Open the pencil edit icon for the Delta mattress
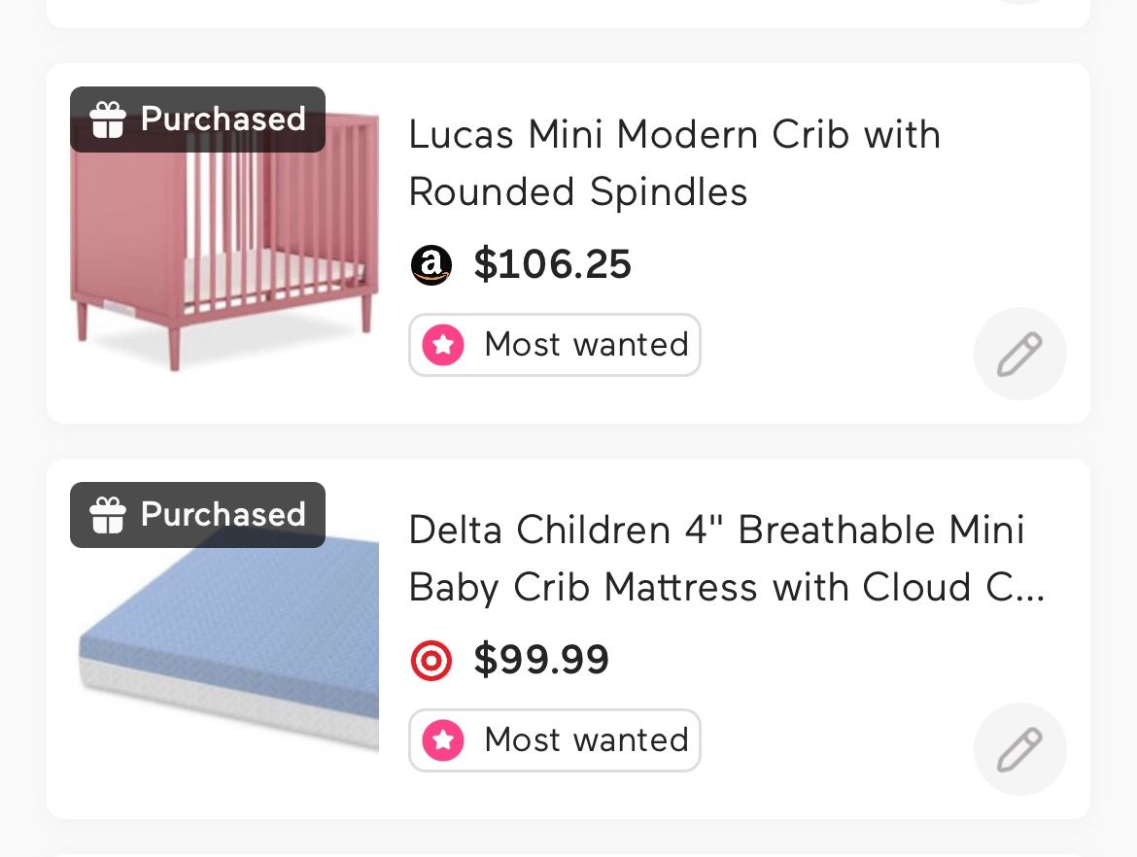 coord(1019,748)
